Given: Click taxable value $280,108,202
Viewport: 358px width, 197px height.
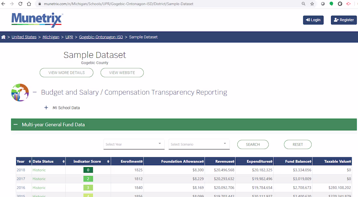Looking at the screenshot, I should [340, 188].
